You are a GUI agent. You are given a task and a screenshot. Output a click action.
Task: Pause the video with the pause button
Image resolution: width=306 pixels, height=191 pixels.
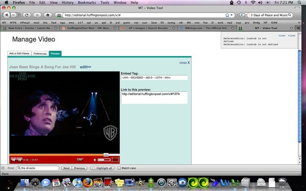20,160
